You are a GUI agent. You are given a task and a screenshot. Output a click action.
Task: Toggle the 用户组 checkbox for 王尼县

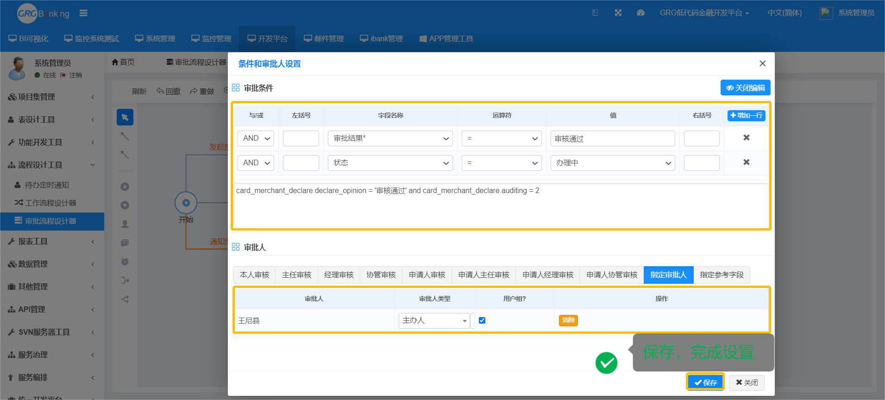point(482,320)
